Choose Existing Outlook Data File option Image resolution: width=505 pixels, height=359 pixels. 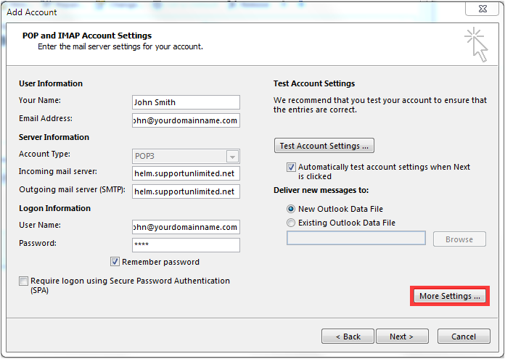pyautogui.click(x=291, y=223)
